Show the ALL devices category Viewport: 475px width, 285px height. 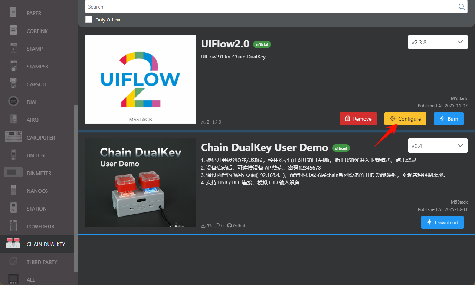coord(31,280)
